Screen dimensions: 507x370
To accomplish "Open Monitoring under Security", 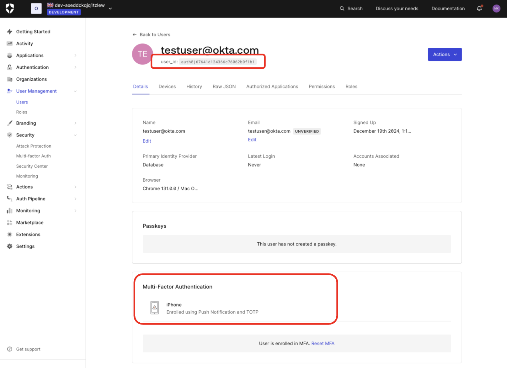I will 27,176.
